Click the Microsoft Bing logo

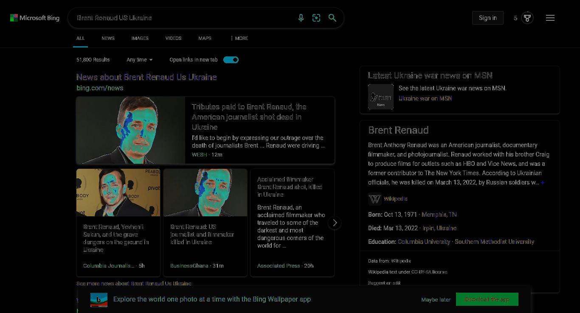35,18
